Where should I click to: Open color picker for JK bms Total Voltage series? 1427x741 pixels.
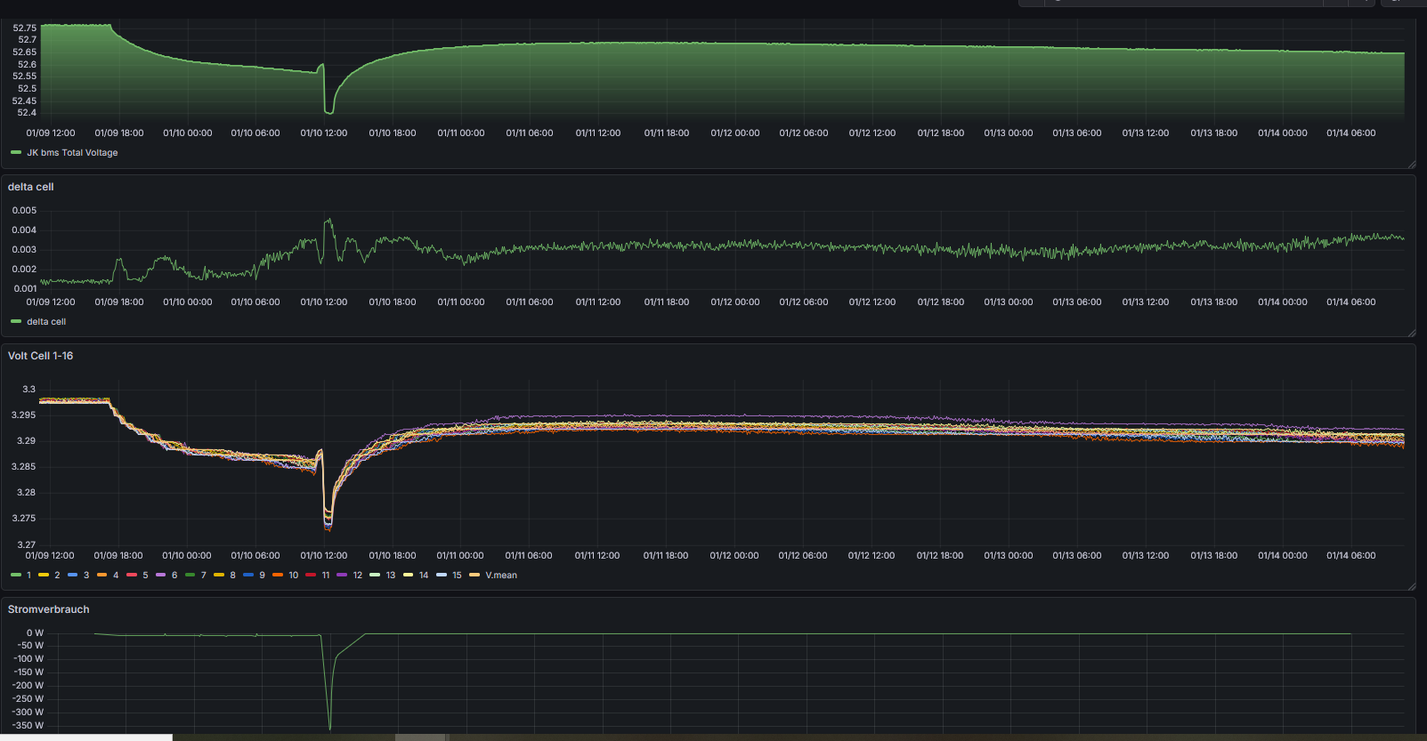(x=16, y=153)
